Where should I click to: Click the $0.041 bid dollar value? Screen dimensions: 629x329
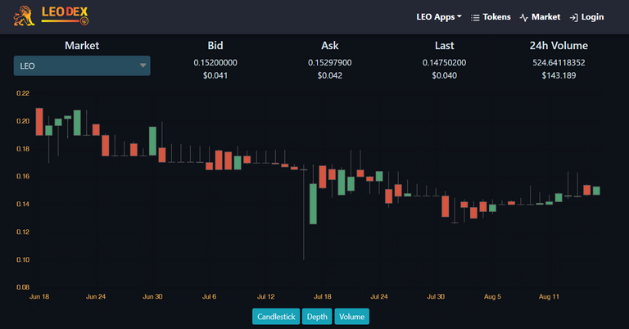point(215,75)
